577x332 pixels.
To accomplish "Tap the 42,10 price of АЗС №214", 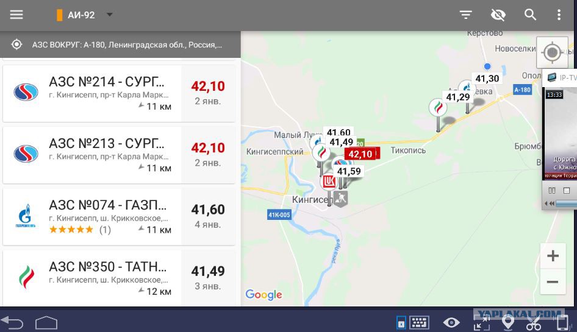I will [x=208, y=86].
